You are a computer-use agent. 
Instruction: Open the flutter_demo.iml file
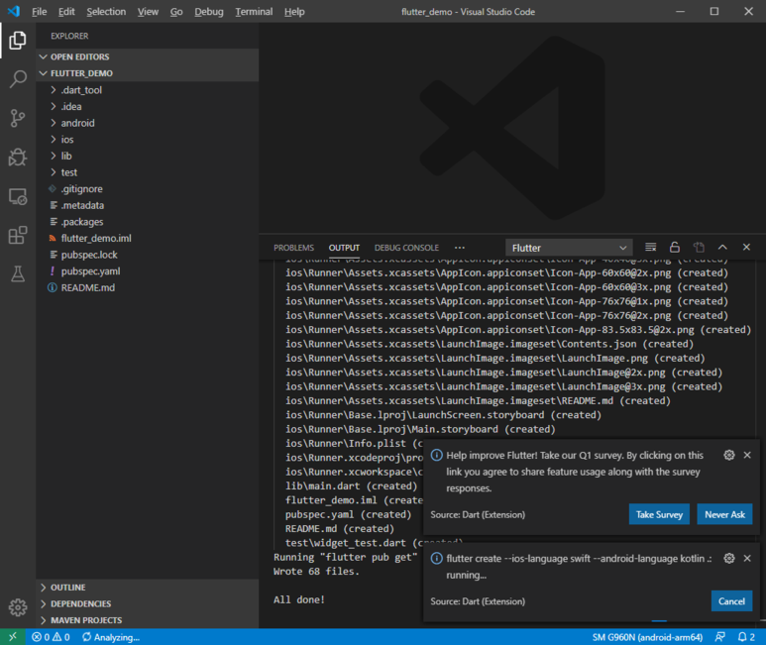(x=148, y=238)
